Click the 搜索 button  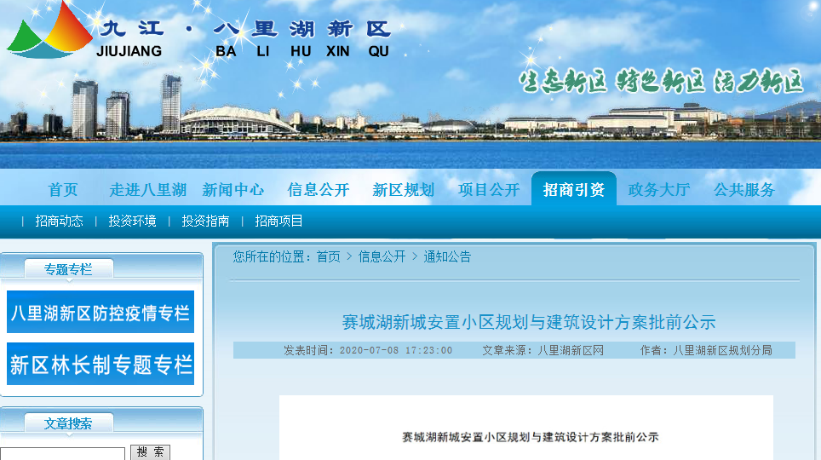pos(150,452)
